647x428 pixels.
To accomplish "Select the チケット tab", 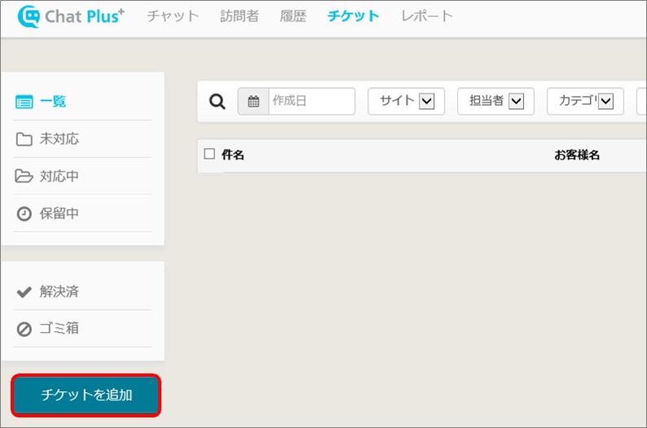I will pyautogui.click(x=354, y=16).
